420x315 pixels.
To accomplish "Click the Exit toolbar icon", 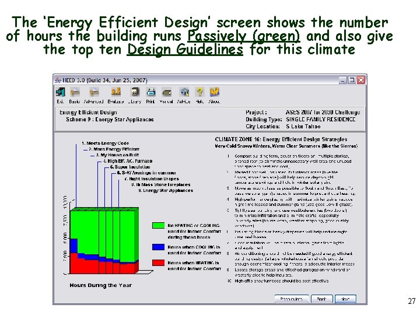I will 60,92.
